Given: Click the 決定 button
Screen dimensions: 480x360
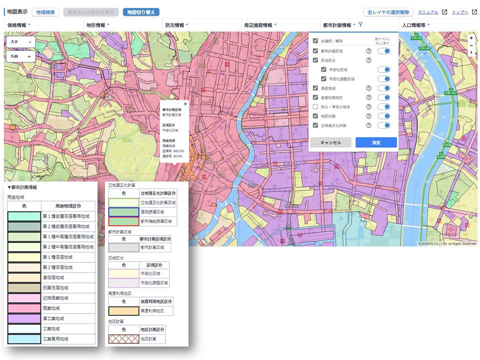Looking at the screenshot, I should click(376, 142).
